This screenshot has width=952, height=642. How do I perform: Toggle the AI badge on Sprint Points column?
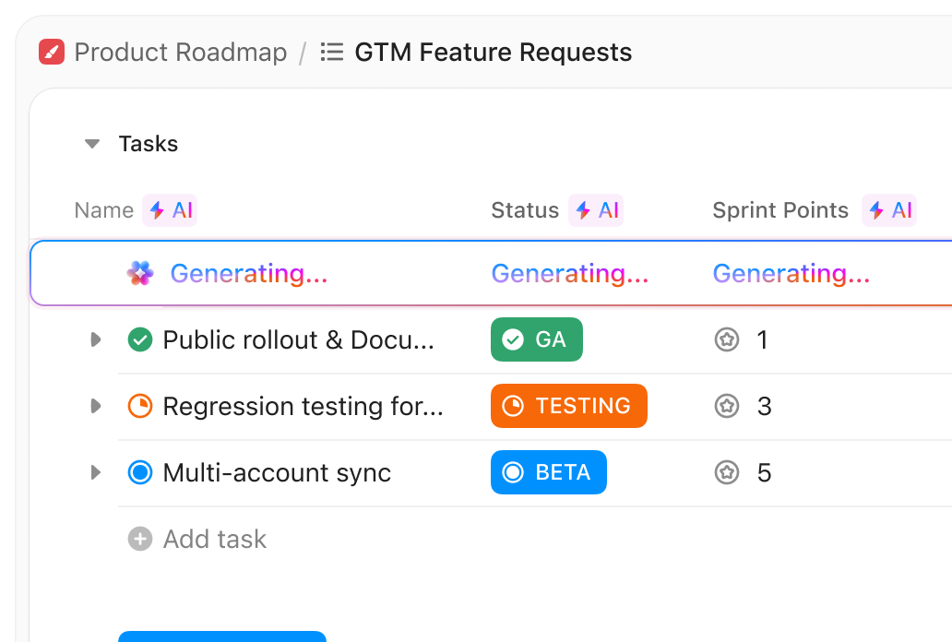[x=888, y=210]
